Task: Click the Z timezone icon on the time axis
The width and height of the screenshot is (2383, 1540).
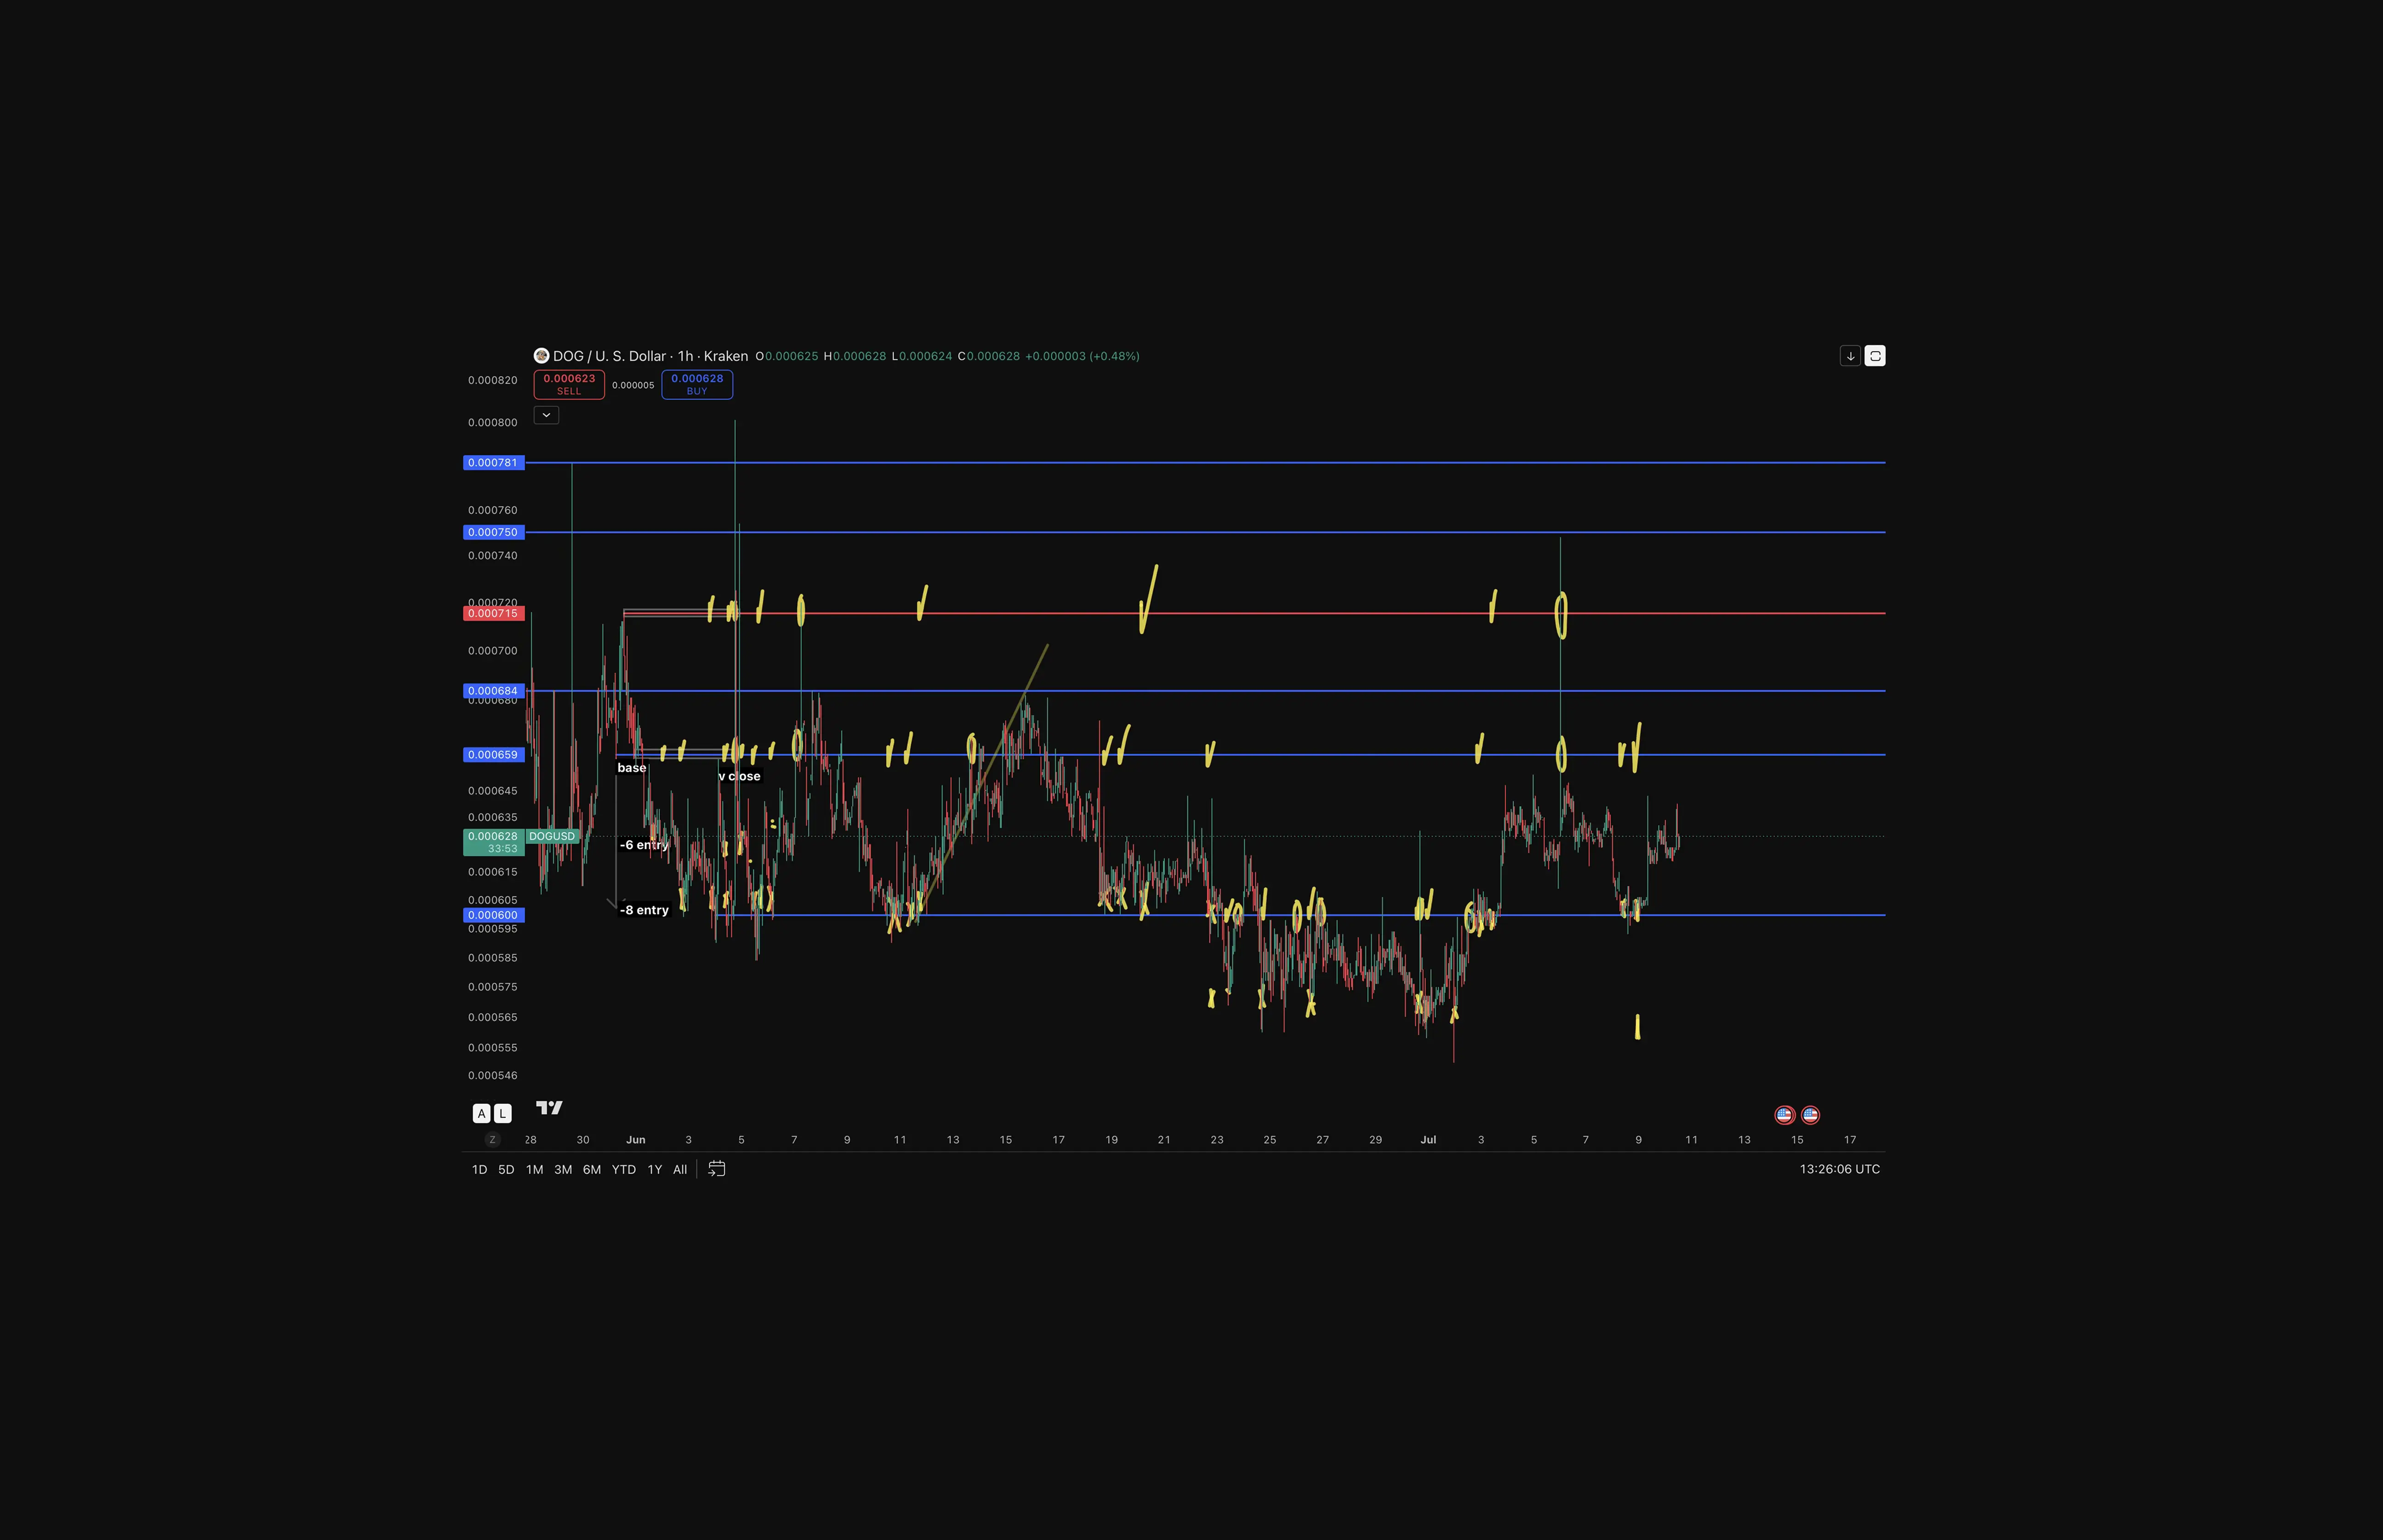Action: [x=492, y=1140]
